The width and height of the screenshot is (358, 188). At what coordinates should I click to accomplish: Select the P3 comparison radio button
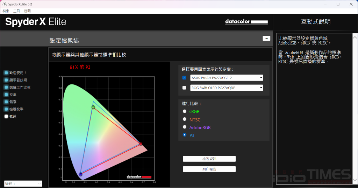pos(185,135)
